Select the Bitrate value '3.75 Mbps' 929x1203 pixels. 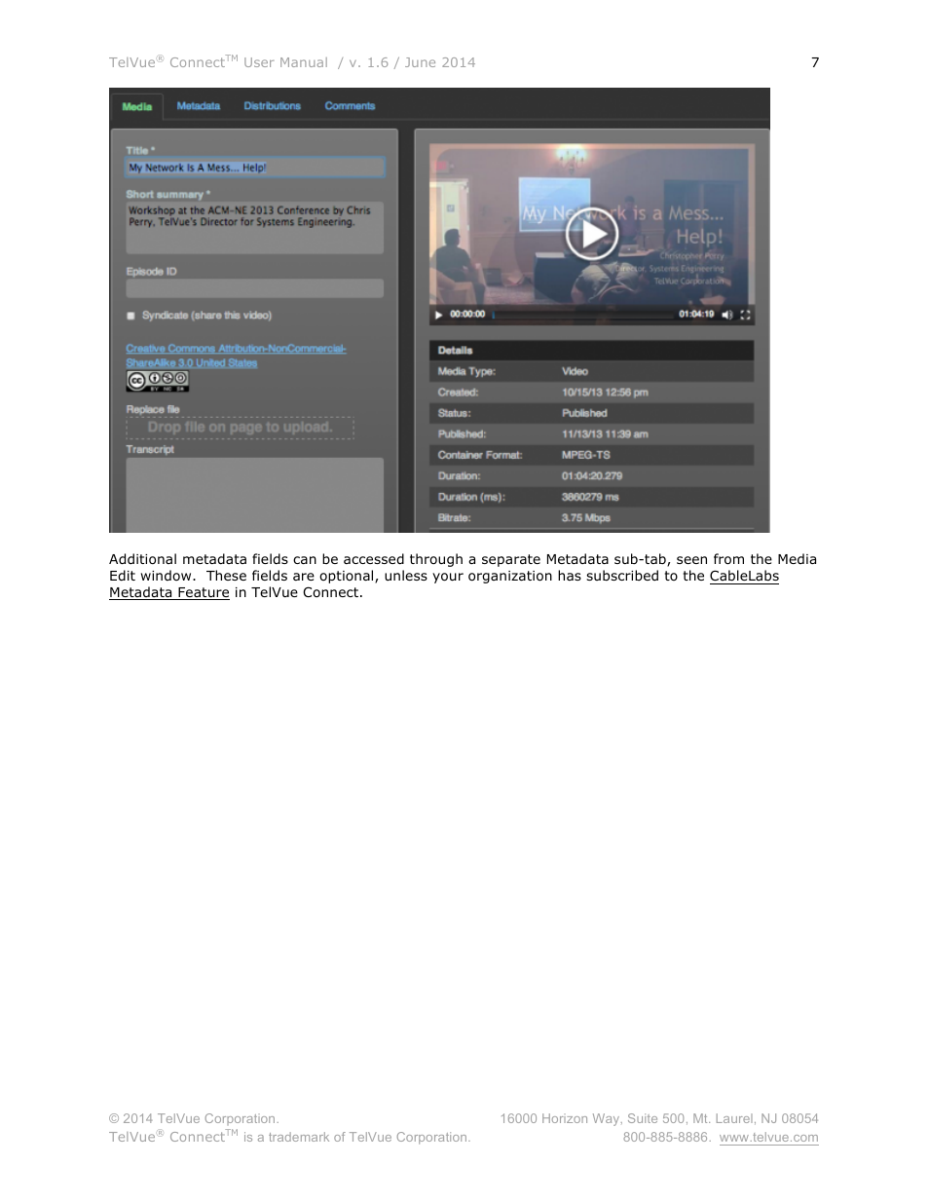pyautogui.click(x=586, y=518)
